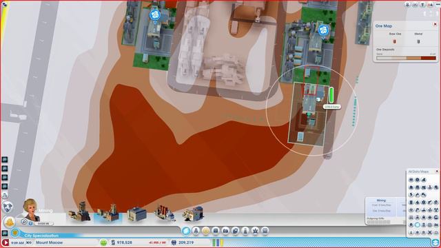Image resolution: width=441 pixels, height=248 pixels.
Task: Click the GUIDE ME button
Action: pos(43,223)
